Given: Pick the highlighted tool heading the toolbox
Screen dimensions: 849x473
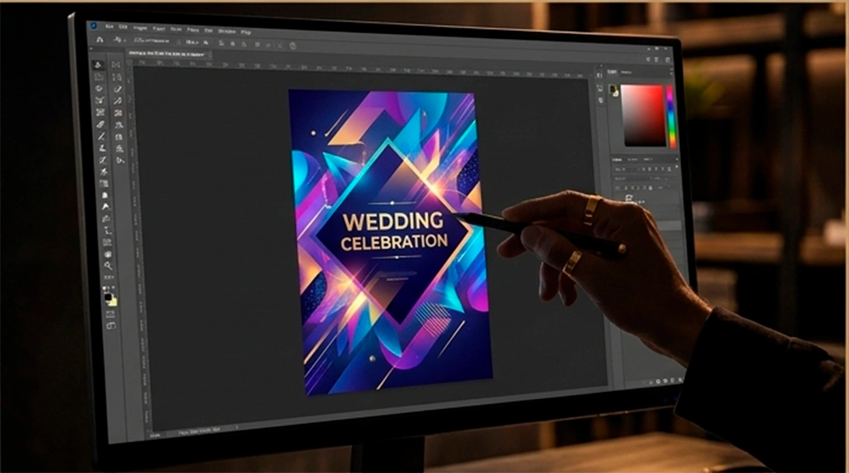Looking at the screenshot, I should (x=98, y=65).
